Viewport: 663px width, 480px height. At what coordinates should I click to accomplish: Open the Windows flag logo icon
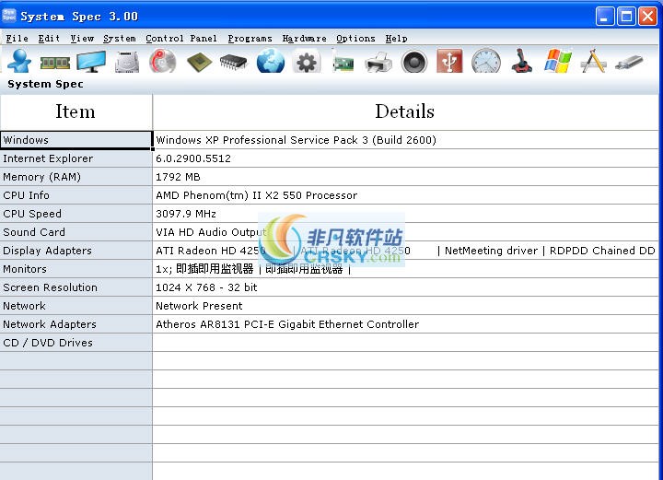click(558, 62)
